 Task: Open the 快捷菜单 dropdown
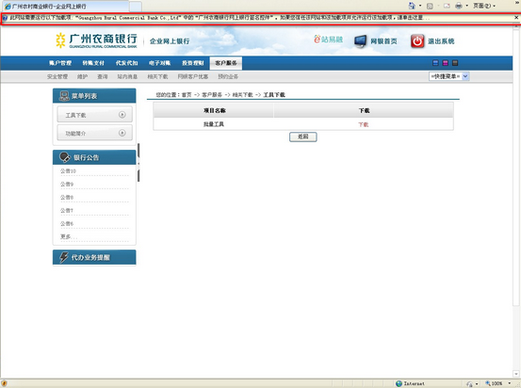pyautogui.click(x=448, y=76)
